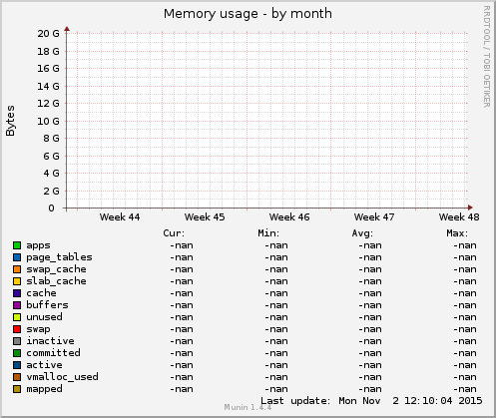
Task: Click the 'Max:' column header
Action: click(x=457, y=233)
